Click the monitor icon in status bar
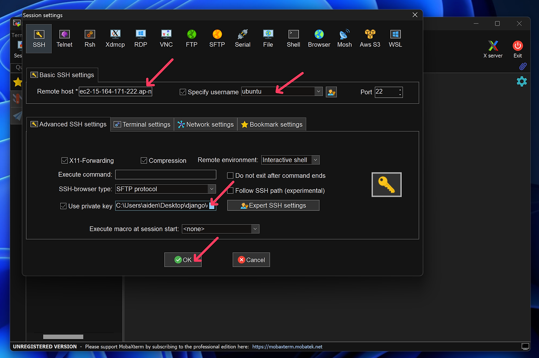Screen dimensions: 539x358 525,346
